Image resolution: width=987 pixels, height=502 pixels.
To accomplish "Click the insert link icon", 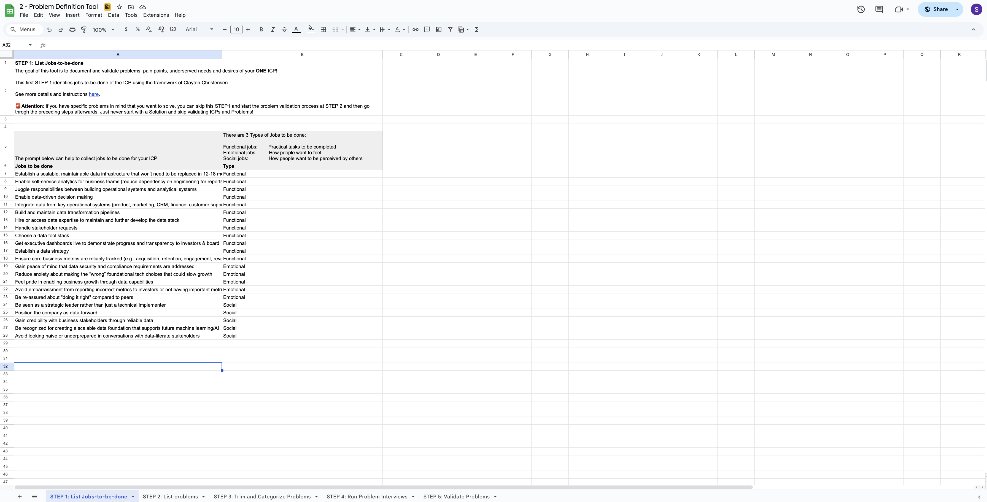I will tap(415, 29).
